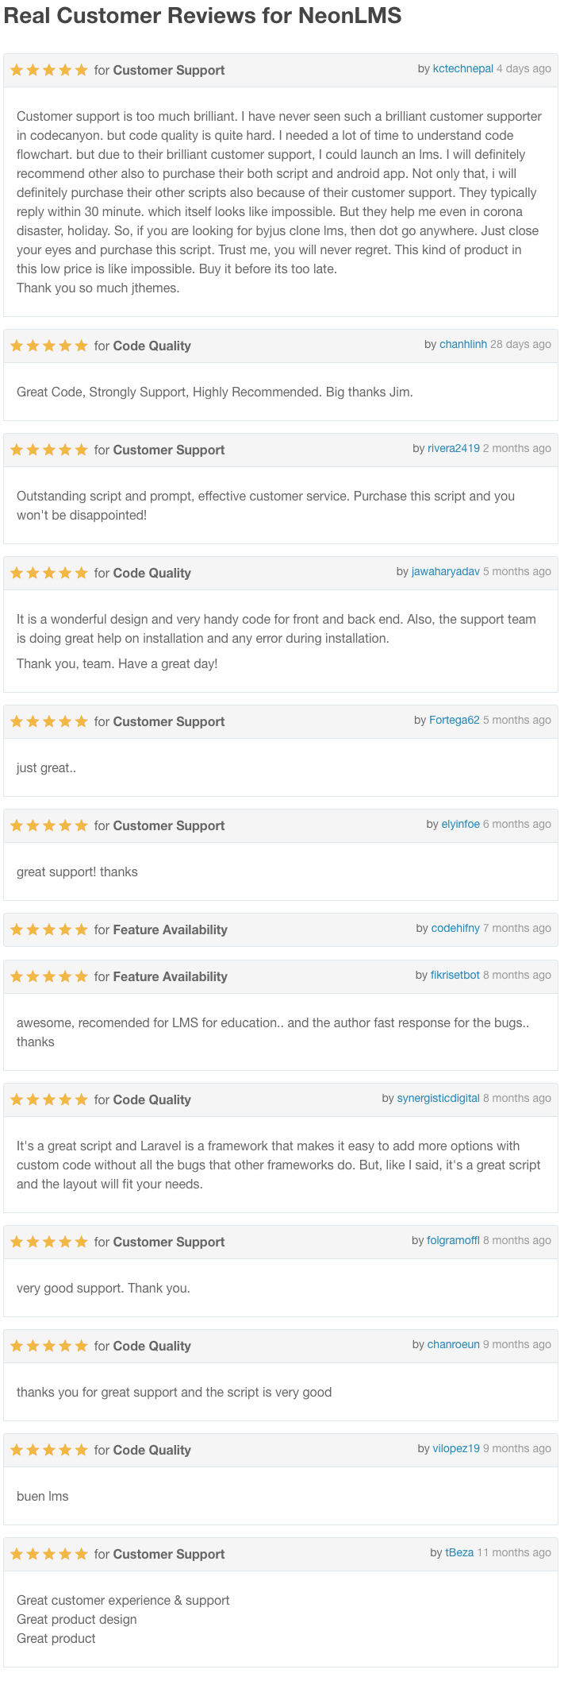
Task: Click the stars in vilopez19's review
Action: click(49, 1450)
